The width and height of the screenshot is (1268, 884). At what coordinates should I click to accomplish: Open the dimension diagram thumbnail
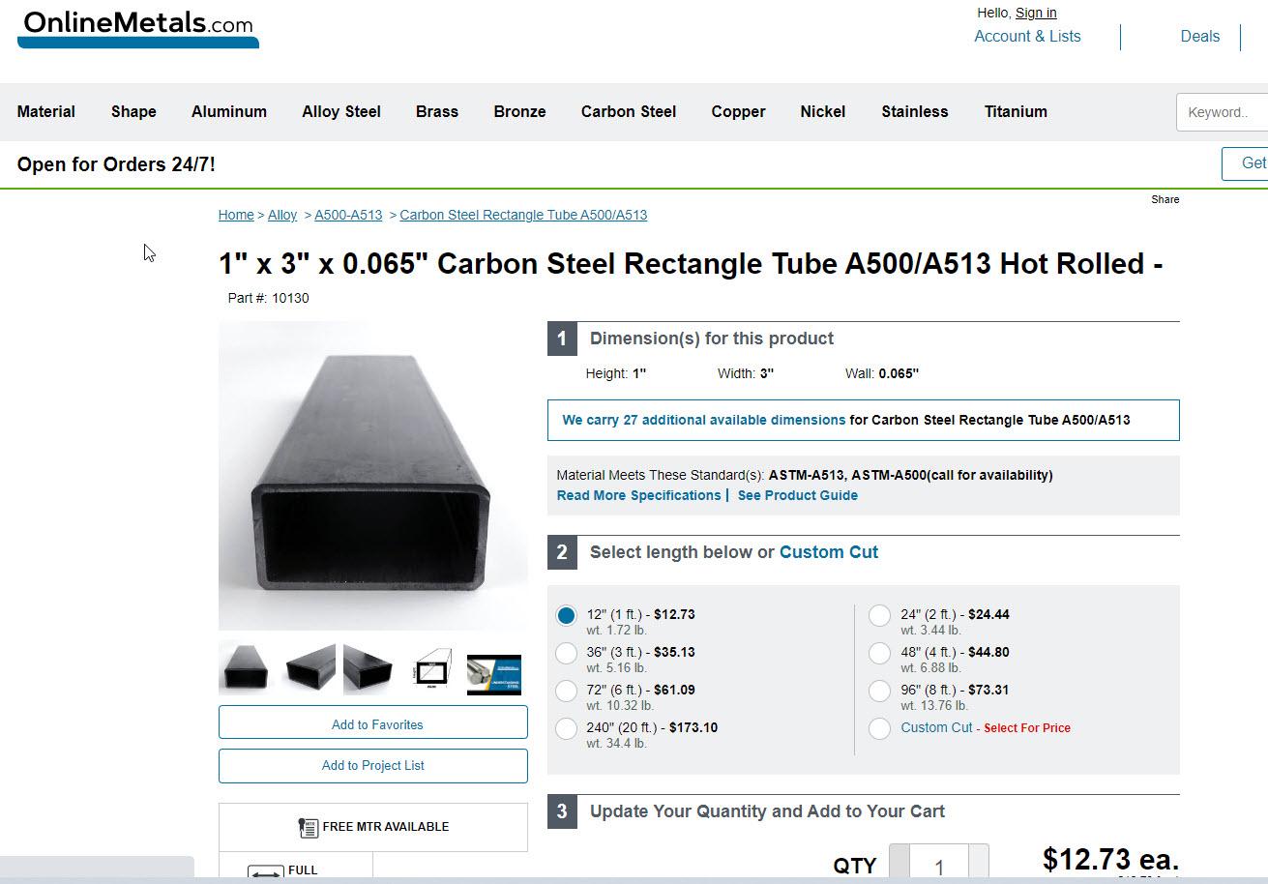431,669
